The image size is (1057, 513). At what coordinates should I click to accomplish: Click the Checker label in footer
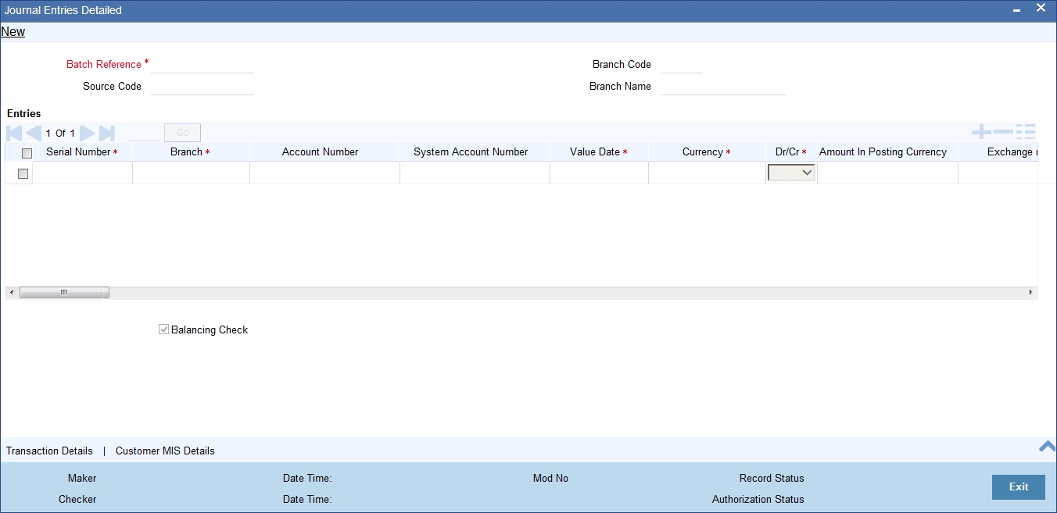(x=77, y=499)
